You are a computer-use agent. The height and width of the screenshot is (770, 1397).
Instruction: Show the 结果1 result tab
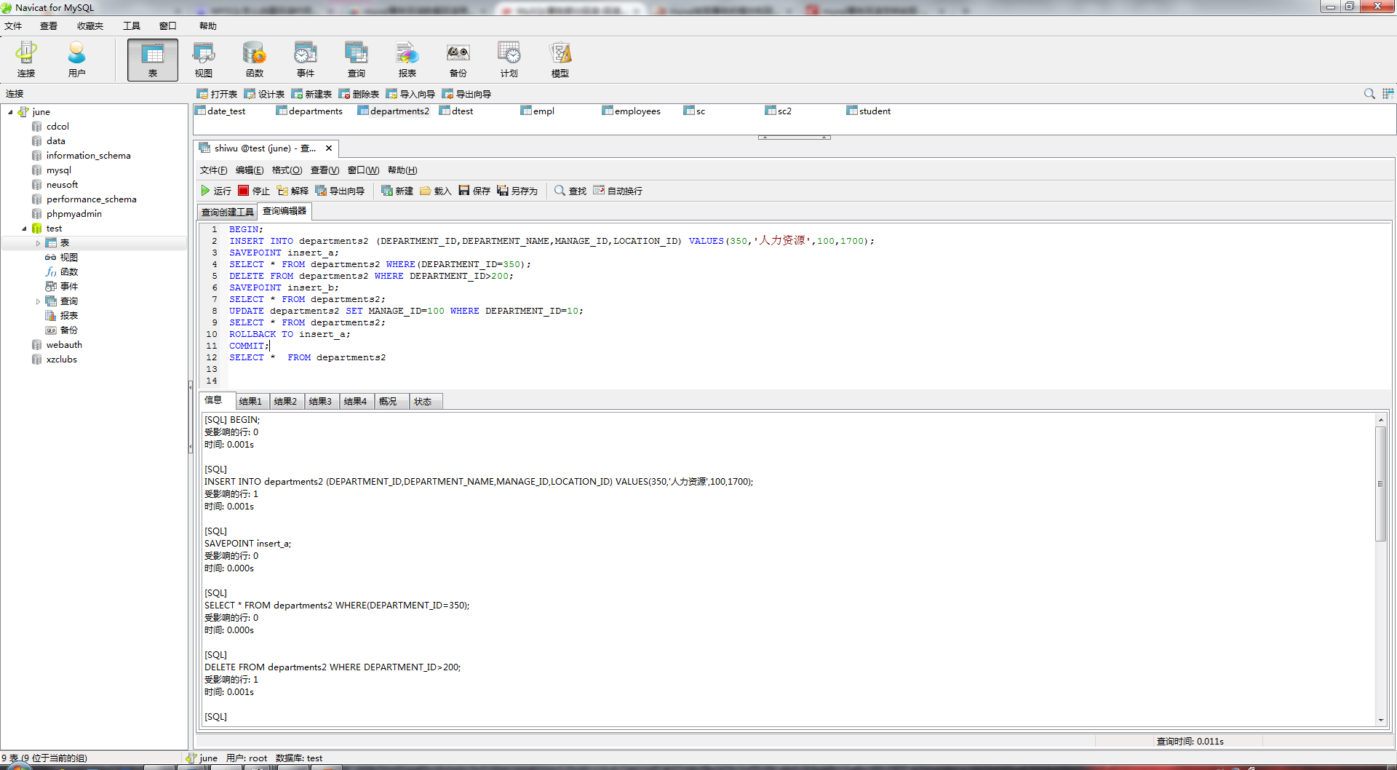click(x=250, y=402)
